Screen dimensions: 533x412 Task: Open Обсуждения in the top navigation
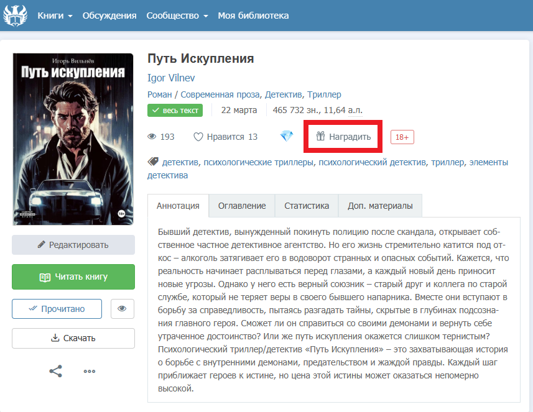pos(109,16)
